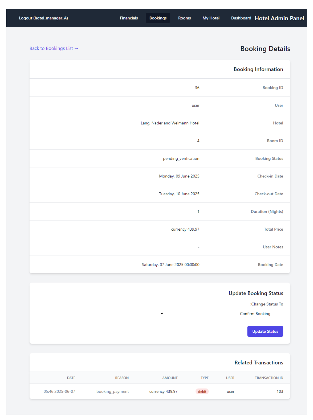Navigate to the Dashboard

pyautogui.click(x=241, y=18)
